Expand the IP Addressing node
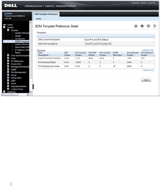 [8, 61]
